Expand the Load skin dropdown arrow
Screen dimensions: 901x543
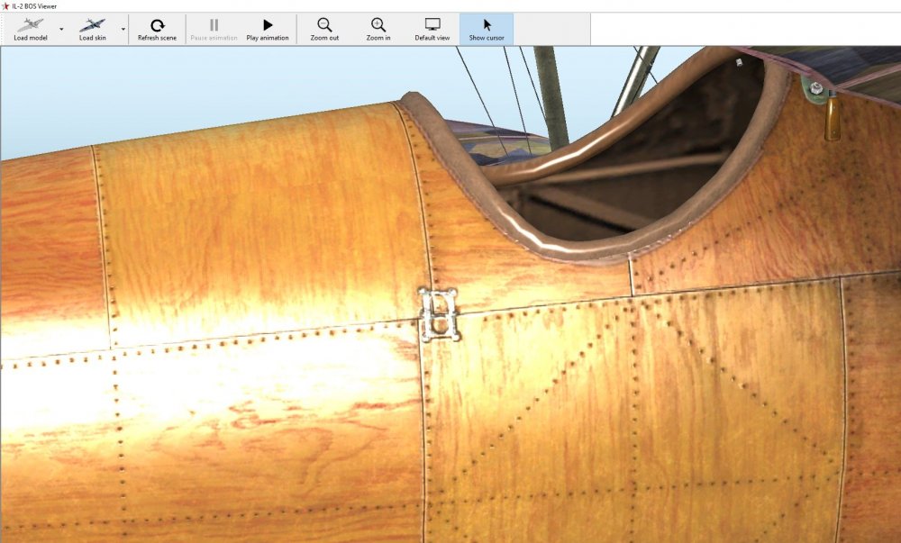click(123, 29)
